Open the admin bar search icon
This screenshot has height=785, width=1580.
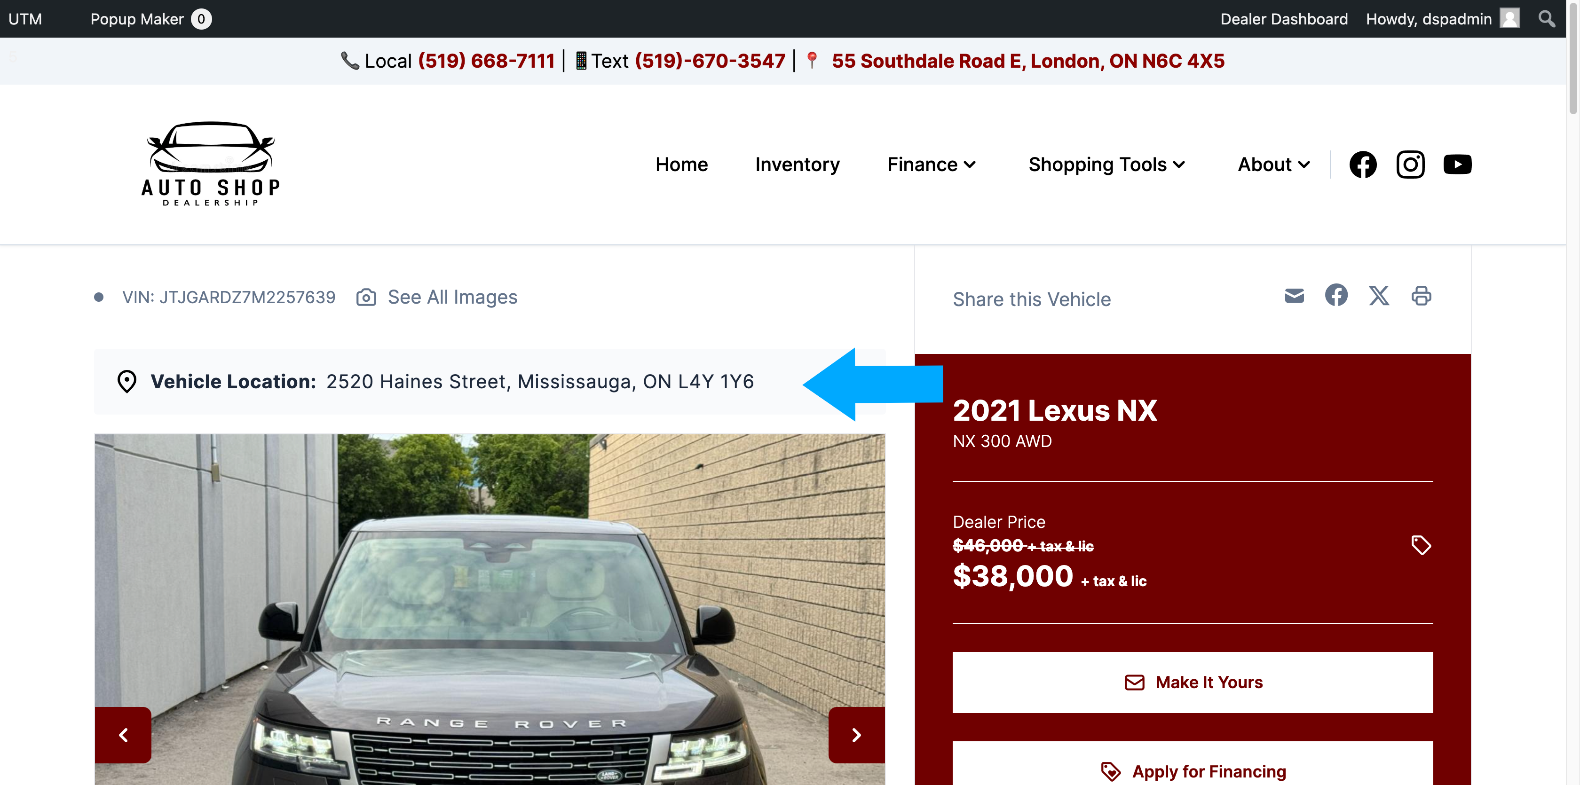point(1546,19)
